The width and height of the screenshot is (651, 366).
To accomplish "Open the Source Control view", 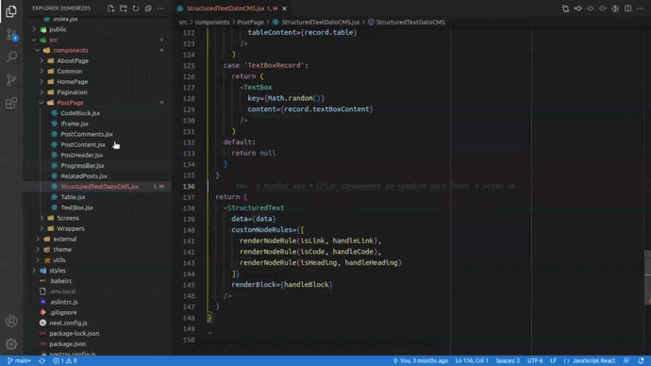I will point(11,35).
